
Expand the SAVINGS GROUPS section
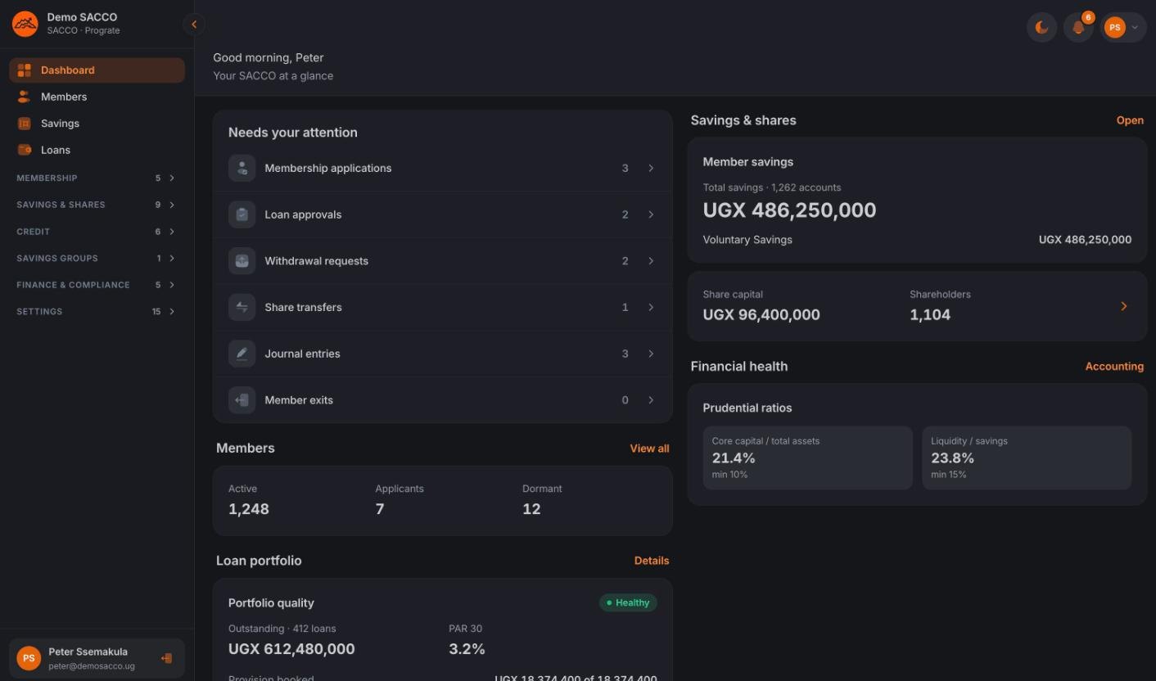tap(97, 258)
